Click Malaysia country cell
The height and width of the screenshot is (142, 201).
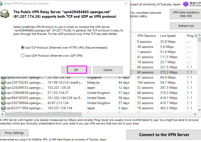tap(93, 83)
